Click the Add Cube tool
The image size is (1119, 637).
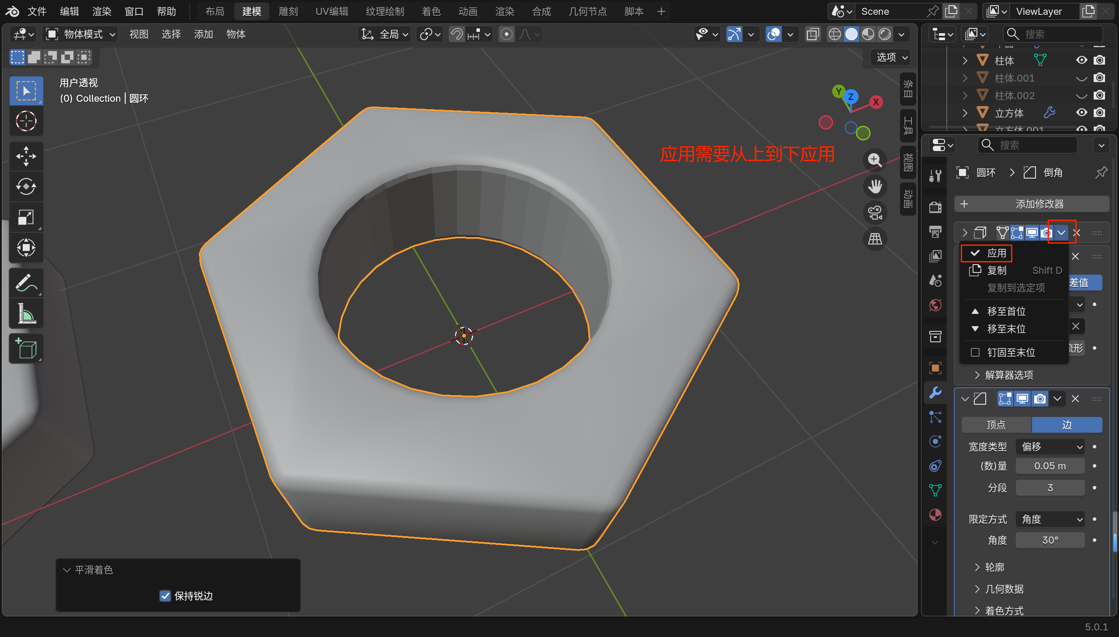coord(26,349)
